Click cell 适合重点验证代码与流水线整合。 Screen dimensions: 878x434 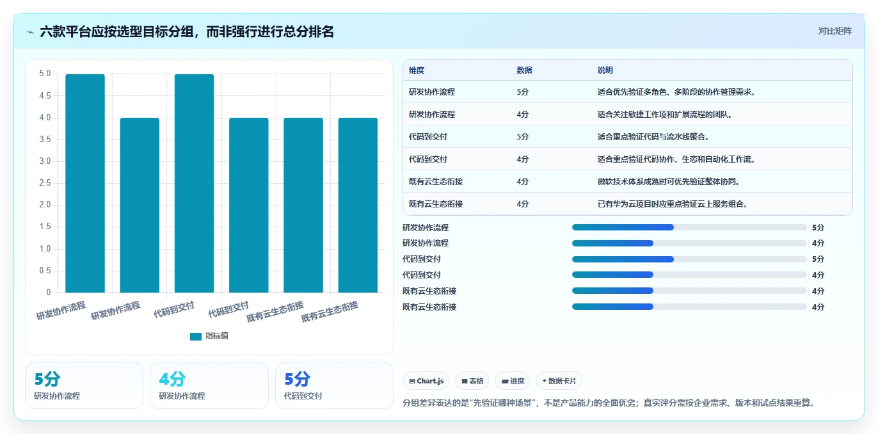coord(653,137)
